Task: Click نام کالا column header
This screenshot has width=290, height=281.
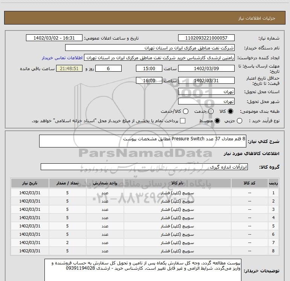Action: tap(177, 183)
